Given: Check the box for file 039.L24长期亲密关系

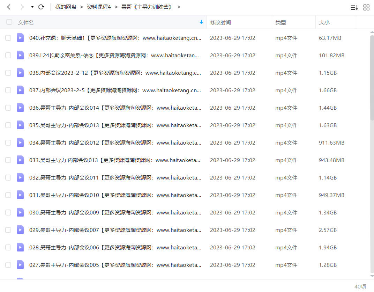Looking at the screenshot, I should pos(8,56).
